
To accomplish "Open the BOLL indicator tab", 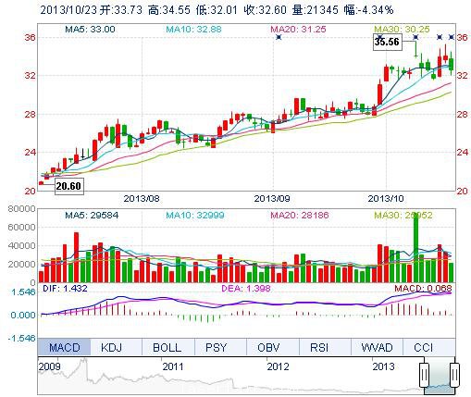I will [x=168, y=347].
